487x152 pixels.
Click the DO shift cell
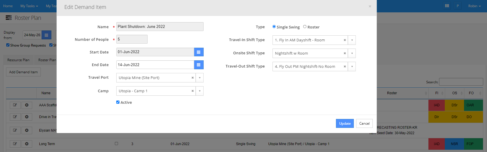pyautogui.click(x=473, y=117)
